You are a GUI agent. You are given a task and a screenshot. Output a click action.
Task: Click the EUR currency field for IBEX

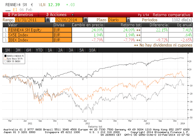click(x=63, y=40)
